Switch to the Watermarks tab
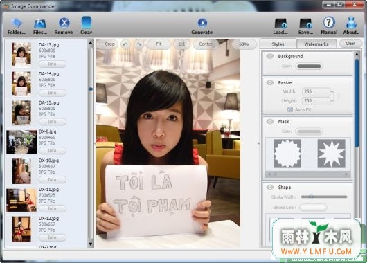This screenshot has width=367, height=263. tap(316, 44)
